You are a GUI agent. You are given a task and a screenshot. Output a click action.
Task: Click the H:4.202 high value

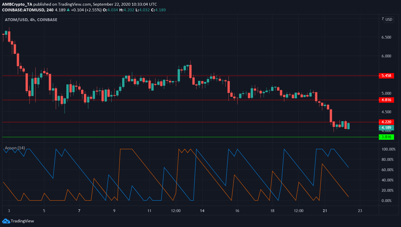[x=127, y=10]
